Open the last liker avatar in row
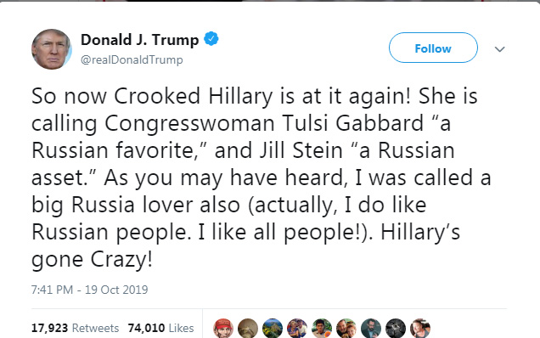 pyautogui.click(x=420, y=329)
